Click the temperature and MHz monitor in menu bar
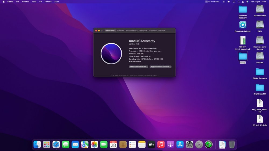Screen dimensions: 269x151 [212, 2]
